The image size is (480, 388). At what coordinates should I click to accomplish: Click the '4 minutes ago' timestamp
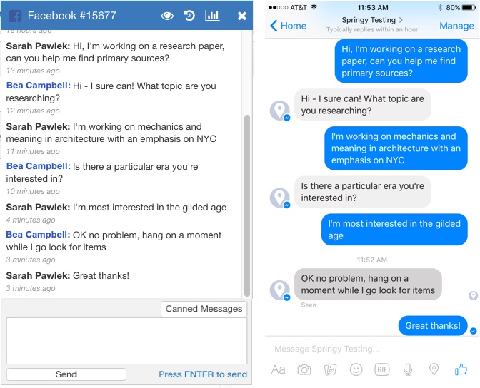coord(31,220)
